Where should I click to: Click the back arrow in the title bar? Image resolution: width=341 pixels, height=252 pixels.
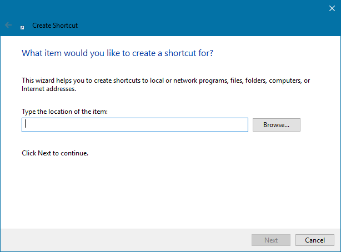tap(8, 26)
